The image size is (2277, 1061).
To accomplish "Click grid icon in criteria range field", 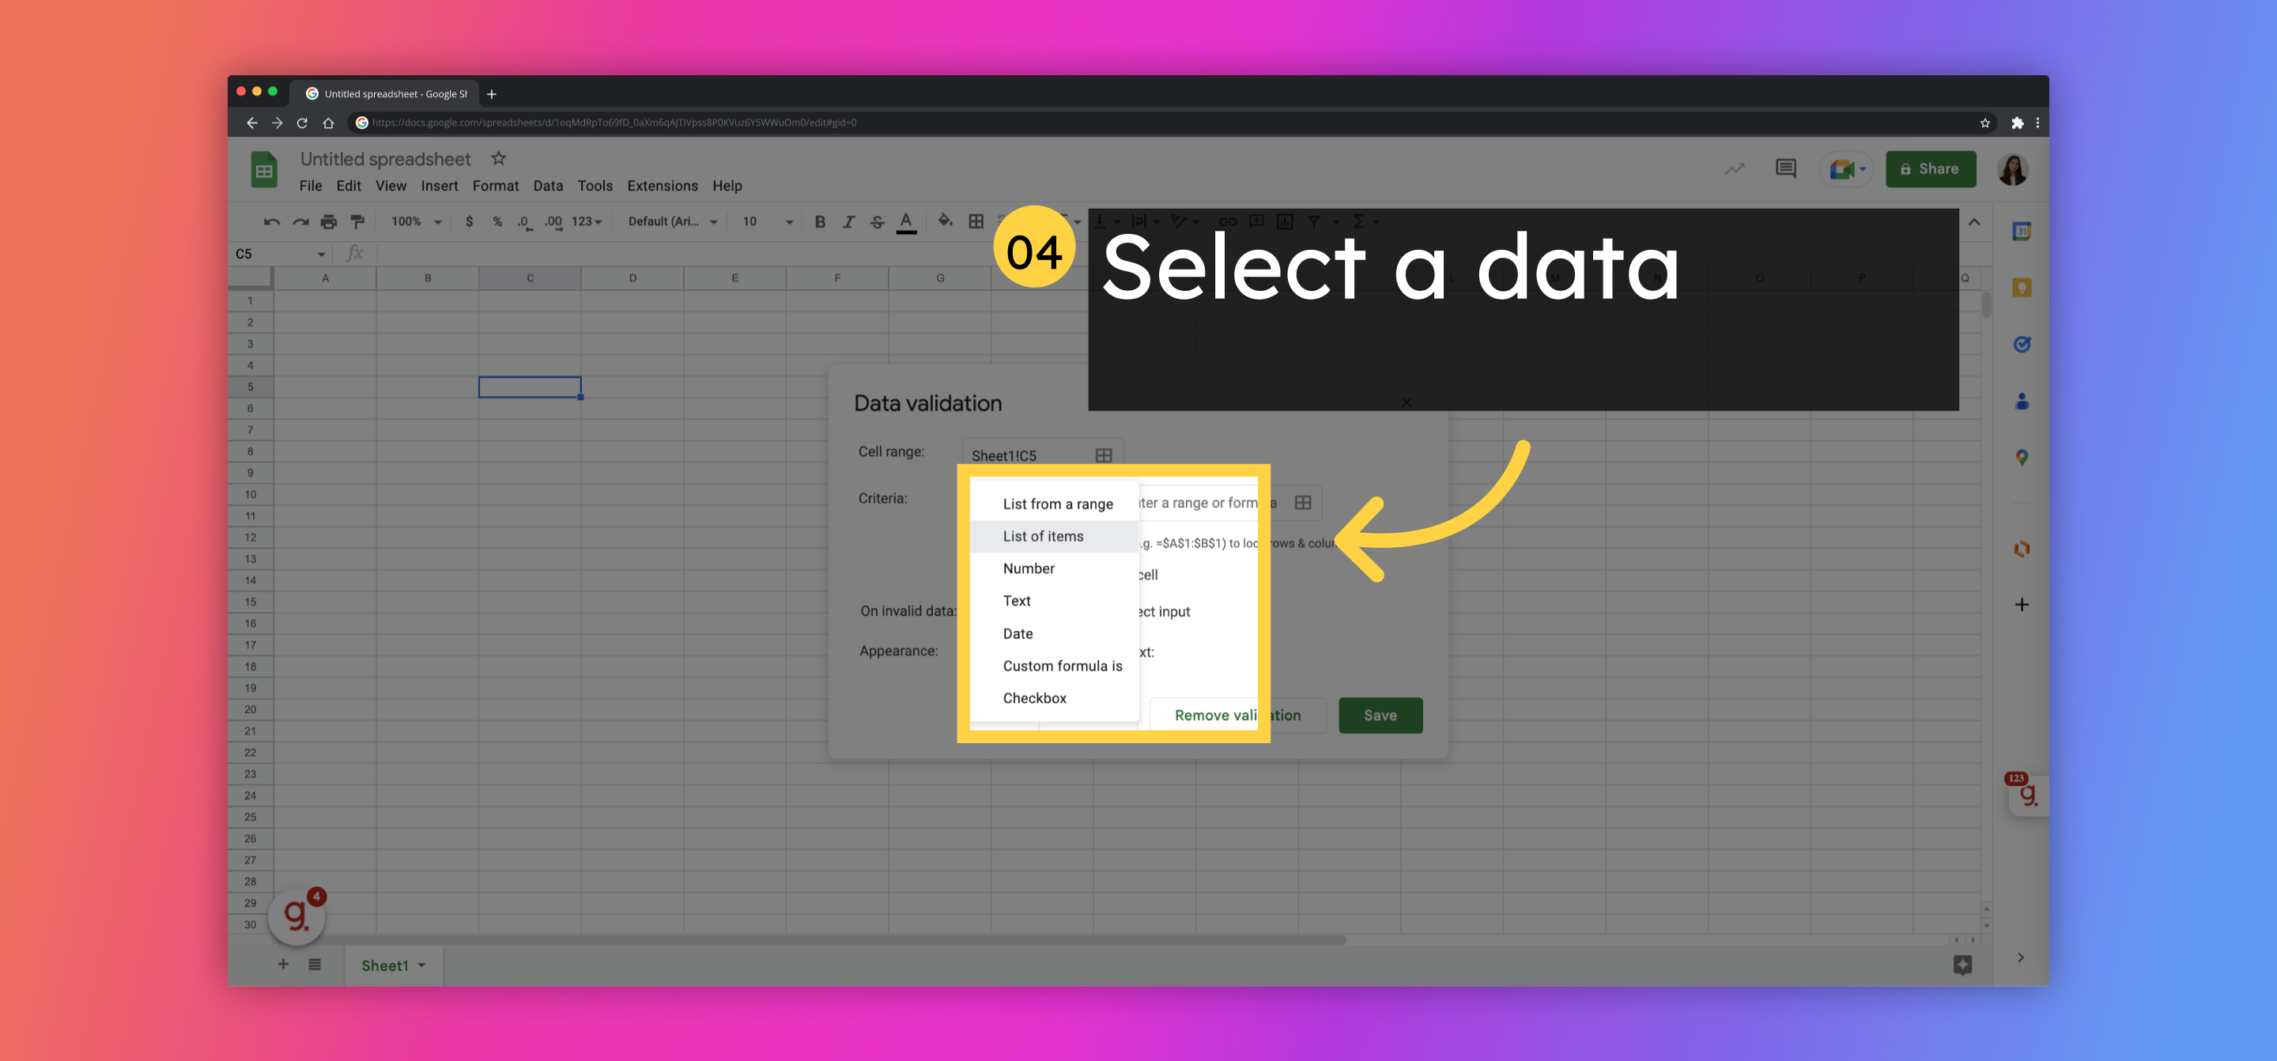I will click(1303, 502).
